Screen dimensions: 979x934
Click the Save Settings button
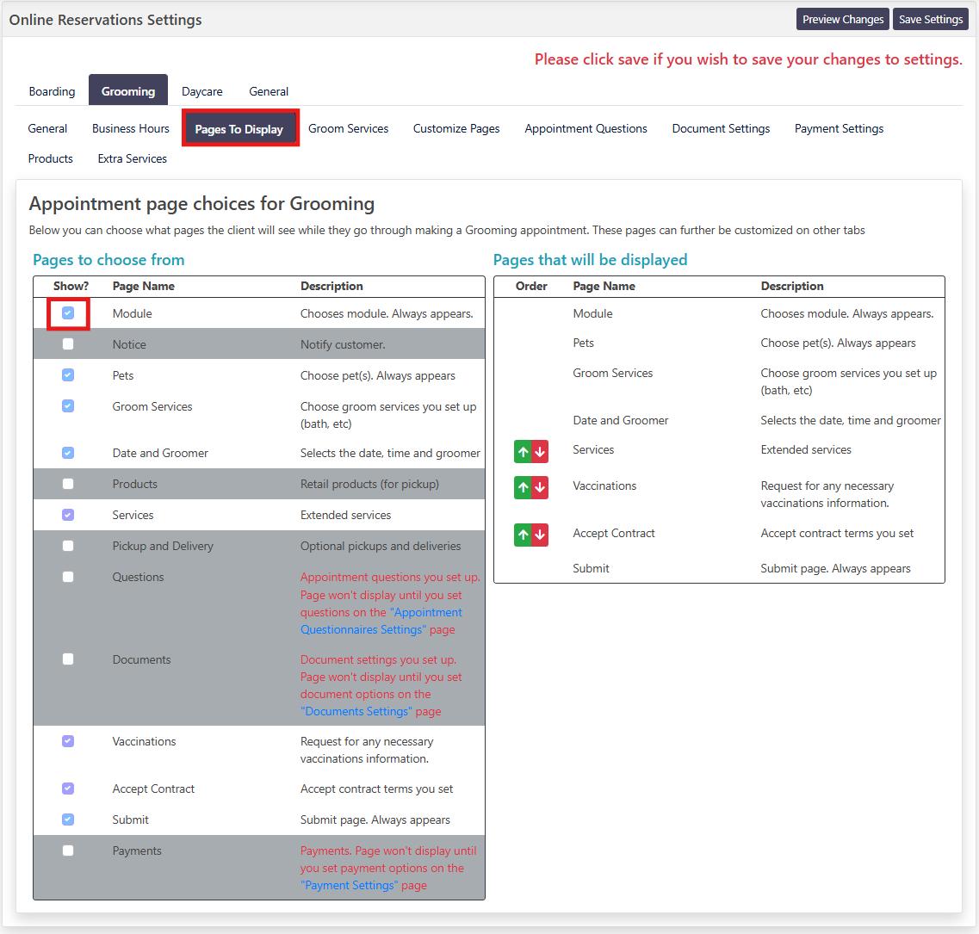(930, 19)
